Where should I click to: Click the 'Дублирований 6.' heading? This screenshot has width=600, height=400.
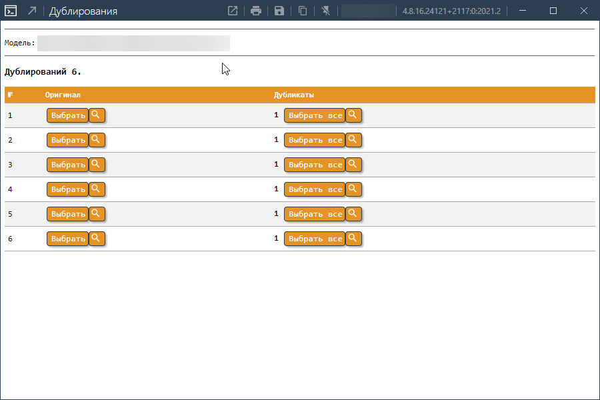click(43, 71)
